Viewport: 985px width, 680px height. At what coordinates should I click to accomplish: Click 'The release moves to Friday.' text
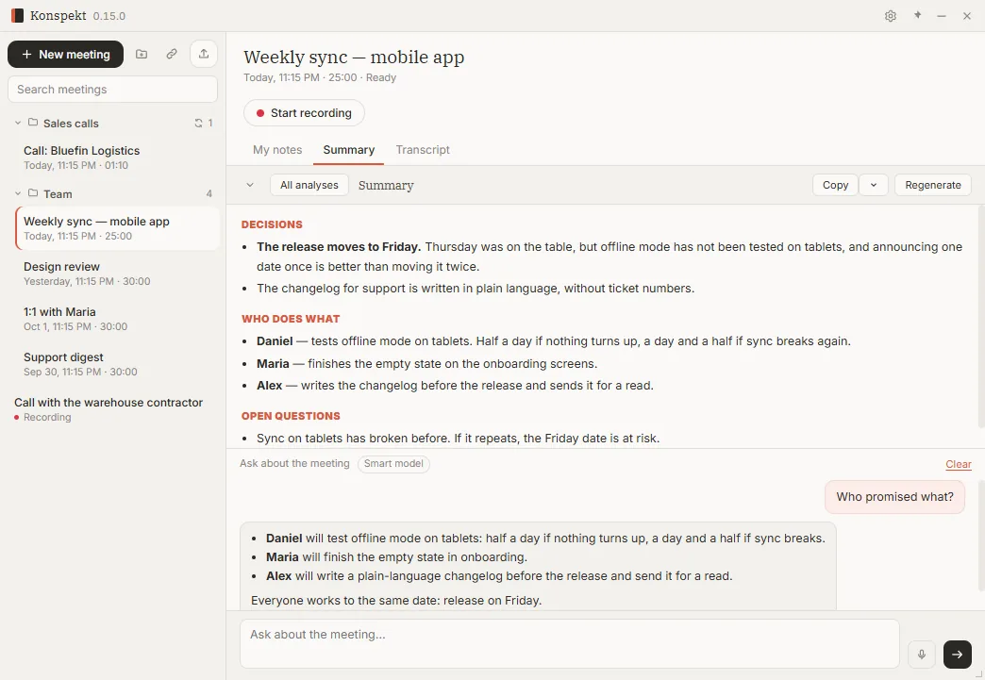[339, 247]
